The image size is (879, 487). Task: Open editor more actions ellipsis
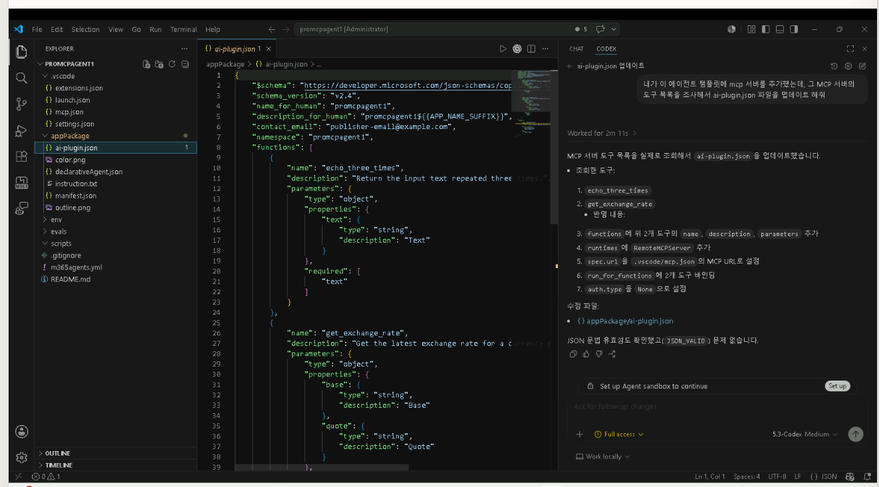pyautogui.click(x=545, y=49)
